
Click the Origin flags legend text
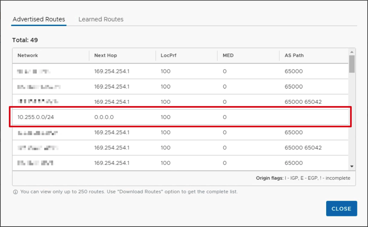click(303, 178)
